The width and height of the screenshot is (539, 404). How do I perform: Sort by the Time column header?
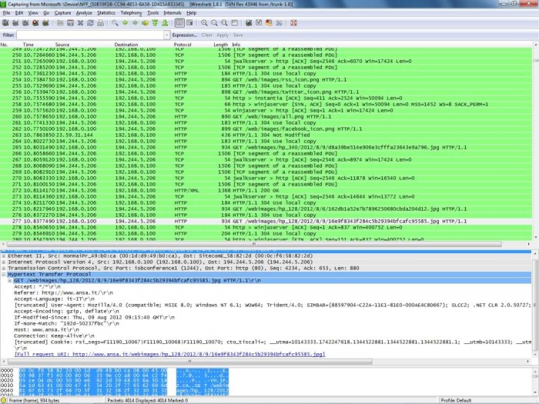[x=28, y=45]
